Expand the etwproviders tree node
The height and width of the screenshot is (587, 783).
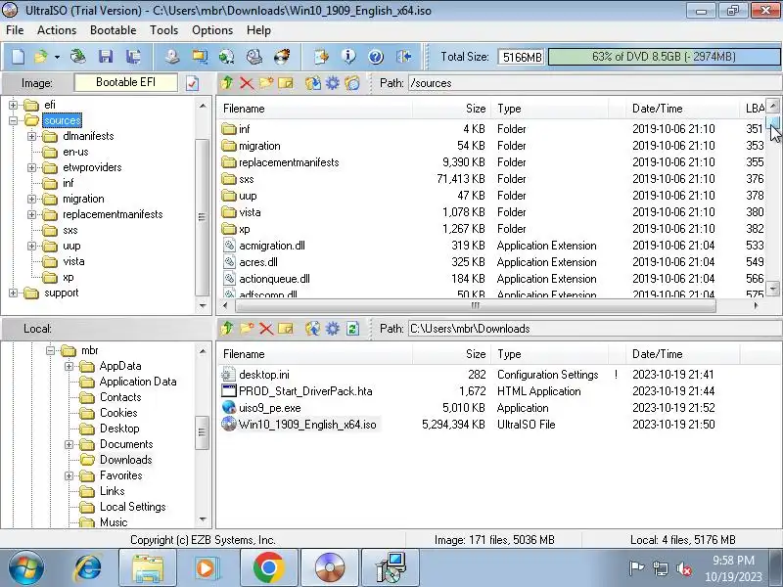coord(31,167)
